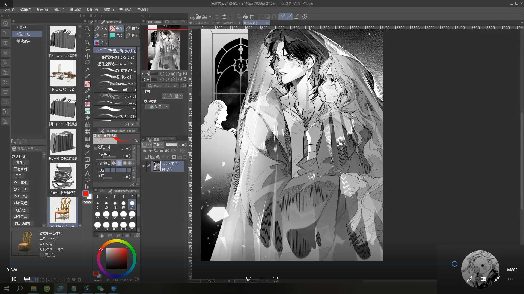The width and height of the screenshot is (524, 294).
Task: Select the 收藏夹 tag button
Action: click(x=20, y=162)
